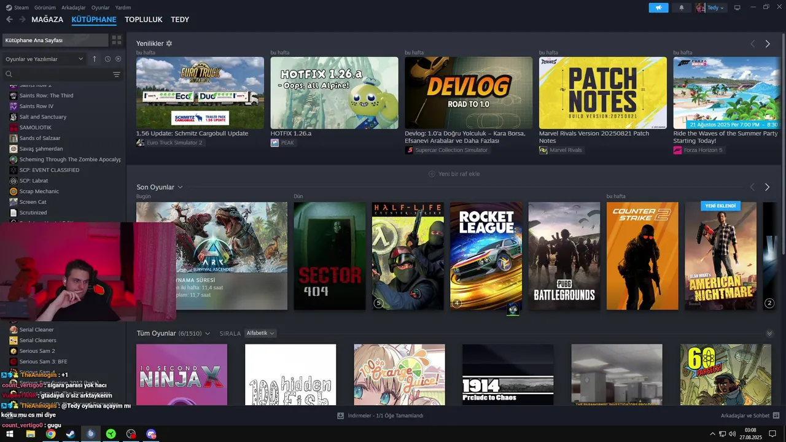Open the Windows Start menu
This screenshot has height=442, width=786.
10,434
